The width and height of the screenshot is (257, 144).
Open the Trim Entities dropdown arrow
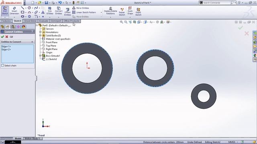[50, 17]
